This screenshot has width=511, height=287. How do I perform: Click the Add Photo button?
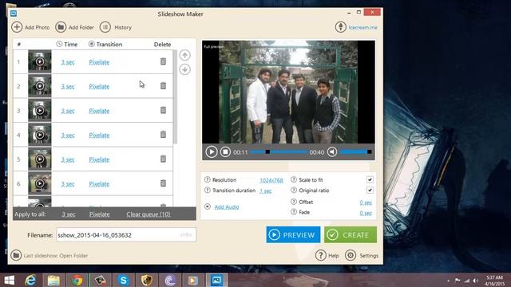(30, 27)
